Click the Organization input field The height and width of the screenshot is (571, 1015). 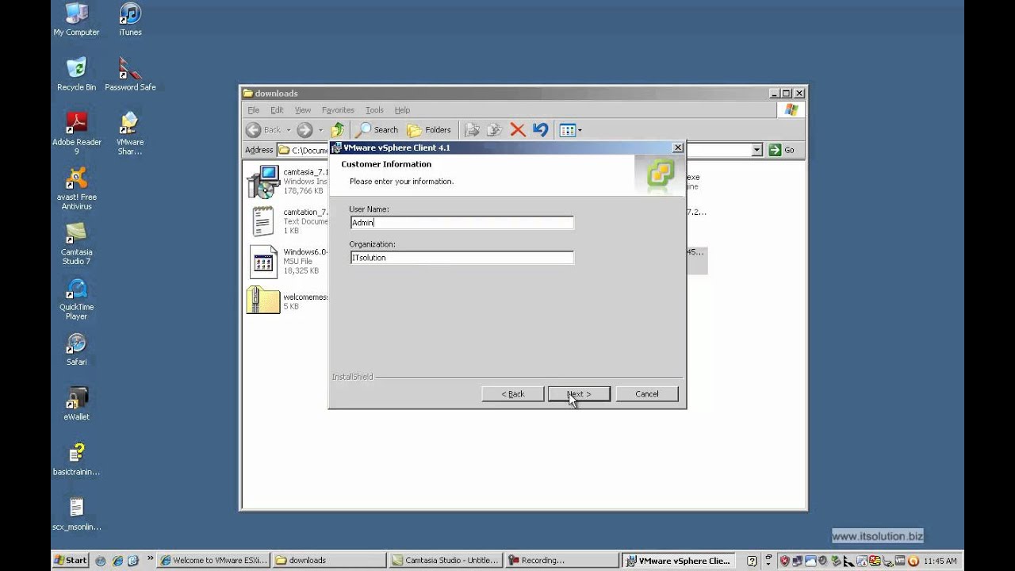point(462,258)
